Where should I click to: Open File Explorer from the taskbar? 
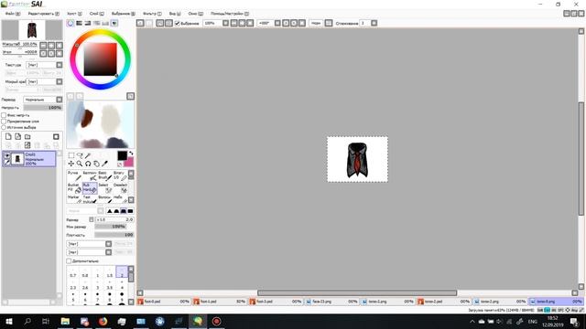tap(65, 321)
